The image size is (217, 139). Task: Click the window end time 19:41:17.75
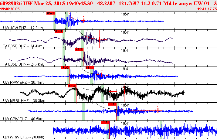[207, 9]
